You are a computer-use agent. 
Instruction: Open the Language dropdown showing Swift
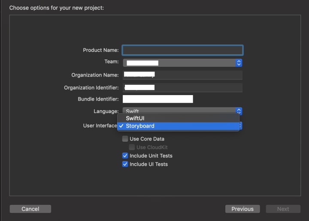(x=179, y=111)
